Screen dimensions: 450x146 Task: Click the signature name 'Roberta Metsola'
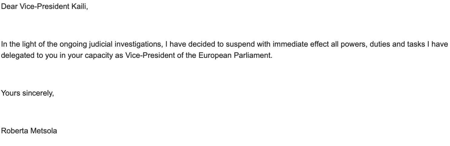[29, 131]
